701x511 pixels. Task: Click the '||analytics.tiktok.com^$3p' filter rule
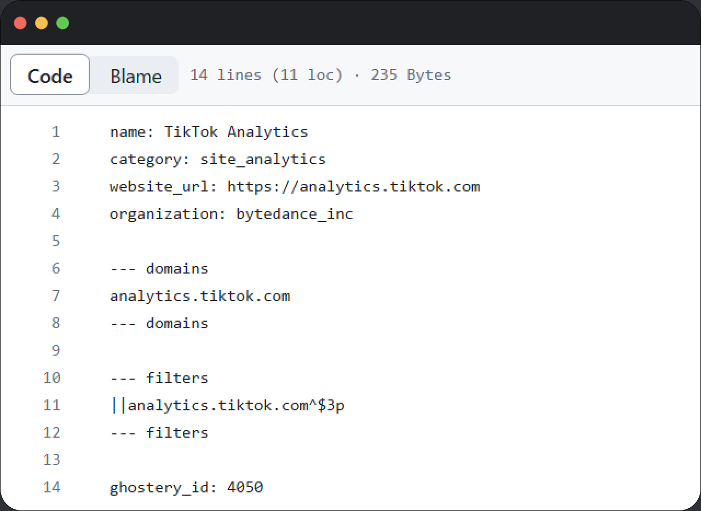pyautogui.click(x=227, y=405)
